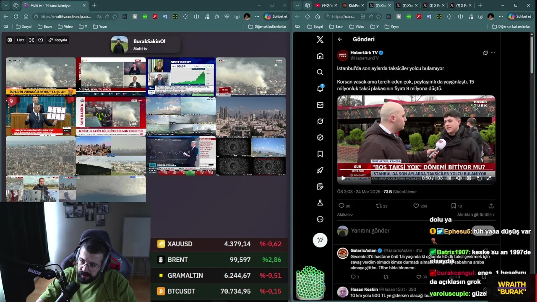Open X notifications bell
The image size is (537, 302).
[x=320, y=89]
